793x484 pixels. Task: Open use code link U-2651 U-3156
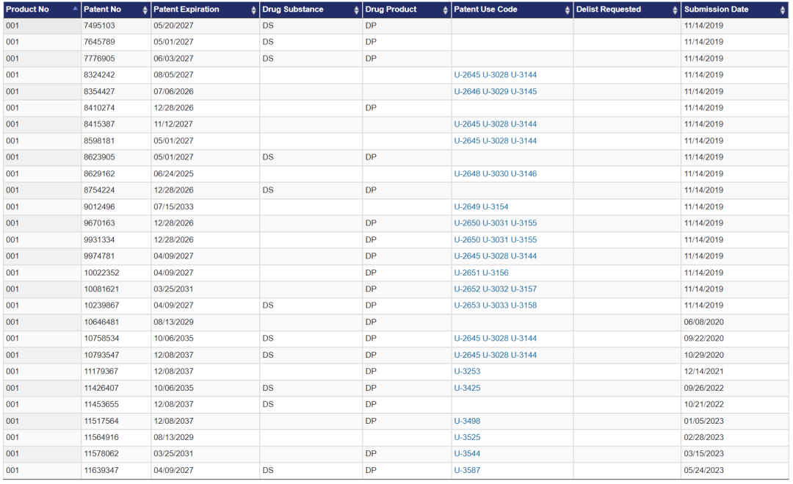coord(481,272)
